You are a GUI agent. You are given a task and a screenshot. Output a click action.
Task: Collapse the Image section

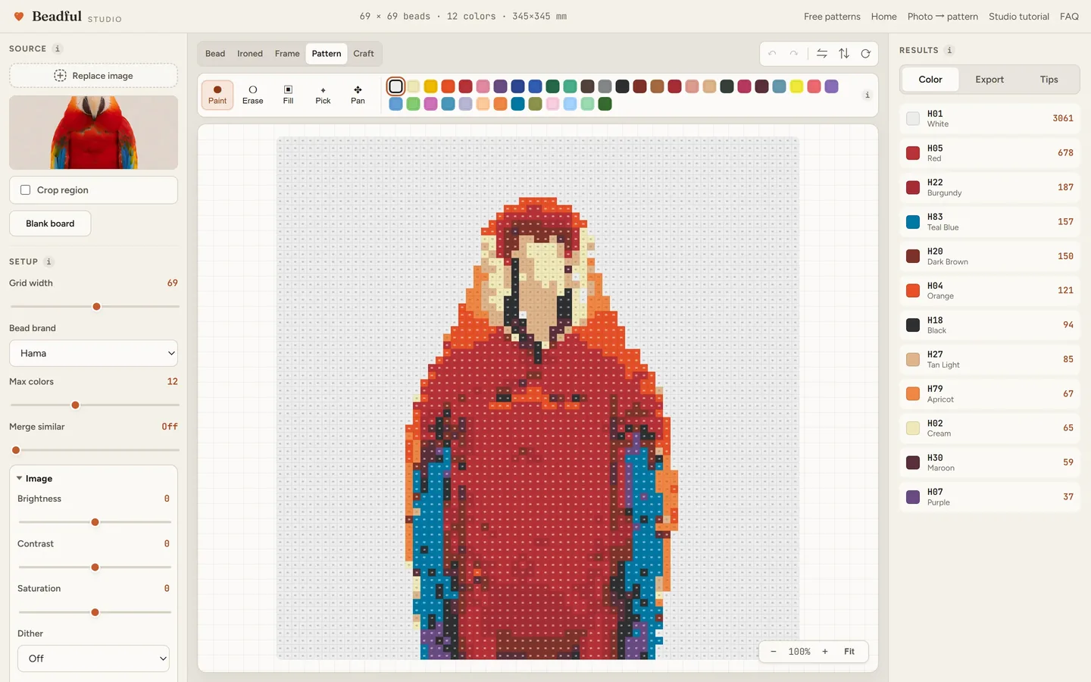point(35,479)
